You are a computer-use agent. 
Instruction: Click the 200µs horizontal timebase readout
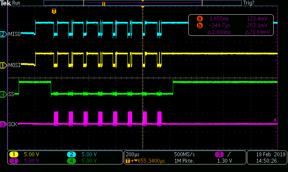pyautogui.click(x=133, y=154)
